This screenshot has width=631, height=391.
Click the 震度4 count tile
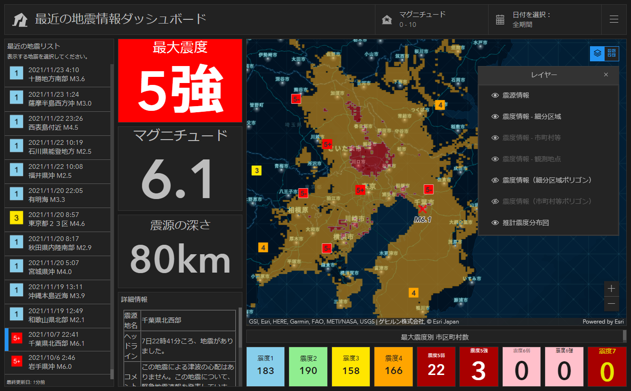point(394,366)
